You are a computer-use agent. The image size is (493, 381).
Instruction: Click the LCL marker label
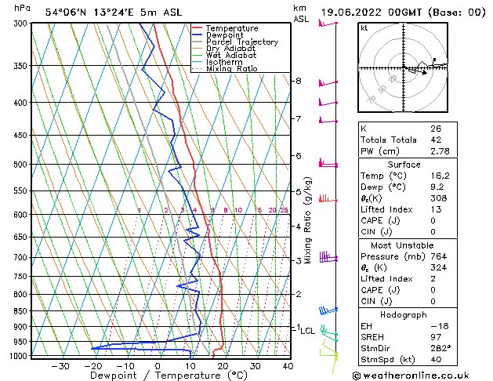[307, 331]
